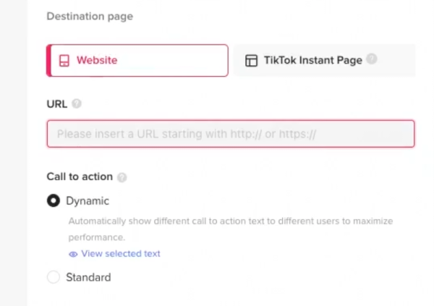This screenshot has height=306, width=434.
Task: Open help tooltip next to TikTok Instant Page
Action: pos(372,59)
